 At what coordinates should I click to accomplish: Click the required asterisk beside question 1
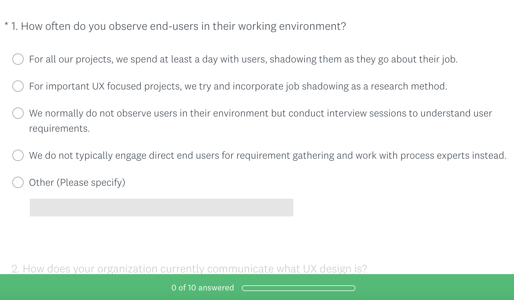click(x=6, y=24)
